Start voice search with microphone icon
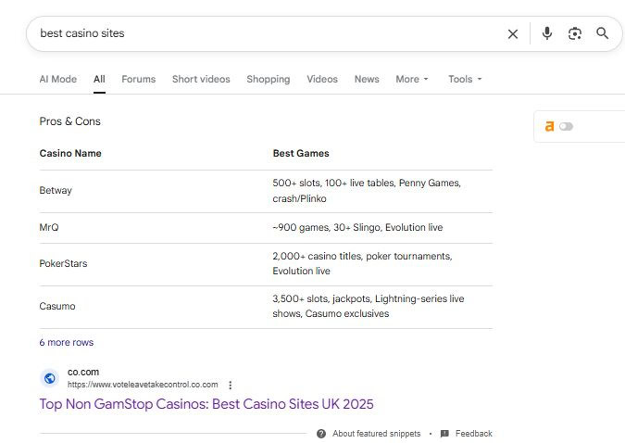This screenshot has width=625, height=443. (547, 33)
